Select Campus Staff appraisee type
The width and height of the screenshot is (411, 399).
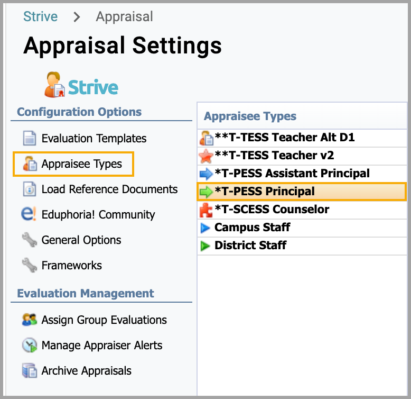click(302, 228)
